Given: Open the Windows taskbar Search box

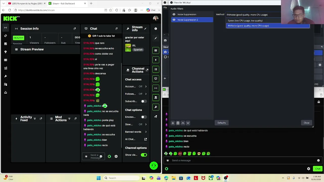Looking at the screenshot, I should click(x=121, y=178).
